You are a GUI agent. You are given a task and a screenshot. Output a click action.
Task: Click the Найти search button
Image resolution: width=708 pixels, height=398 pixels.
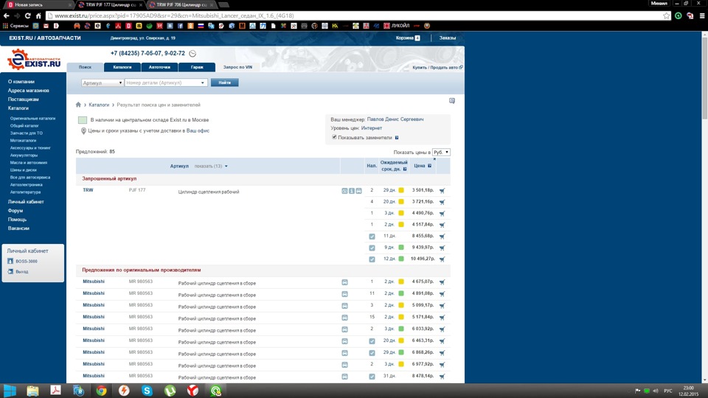[x=224, y=83]
